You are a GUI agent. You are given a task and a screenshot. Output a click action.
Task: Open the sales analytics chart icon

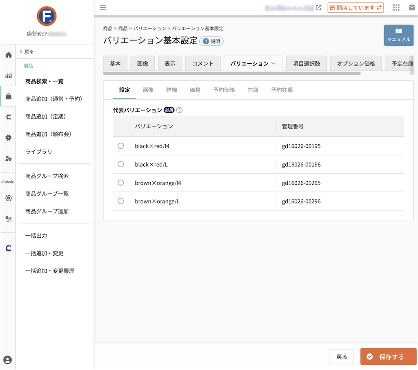(9, 76)
